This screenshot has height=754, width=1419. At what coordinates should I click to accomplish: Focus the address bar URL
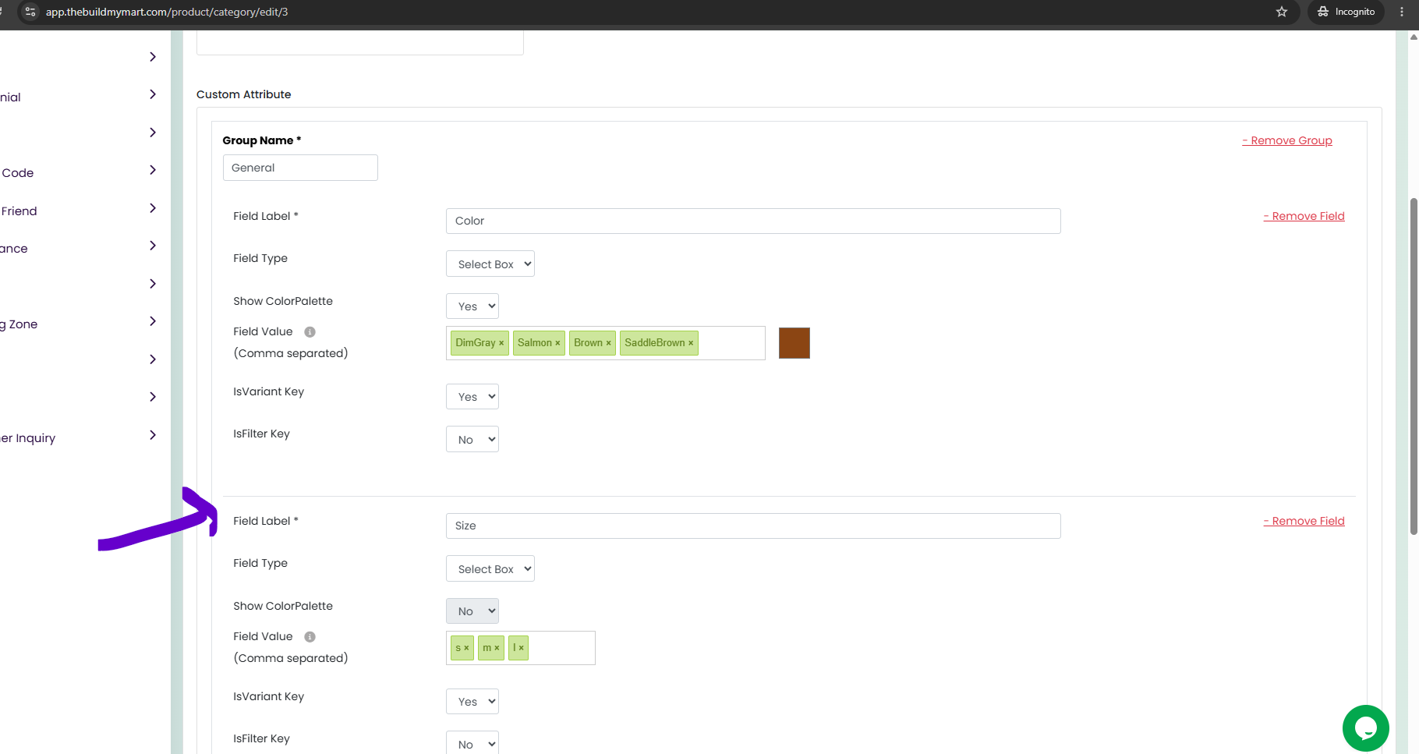tap(167, 12)
